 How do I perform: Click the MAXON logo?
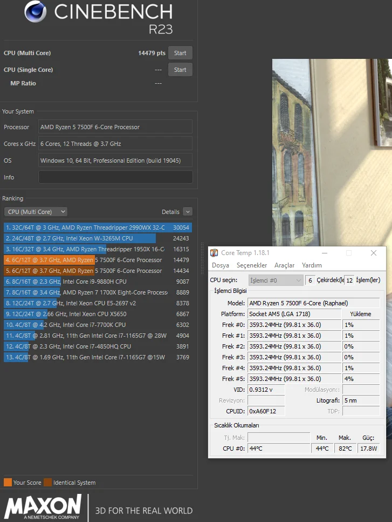(43, 507)
